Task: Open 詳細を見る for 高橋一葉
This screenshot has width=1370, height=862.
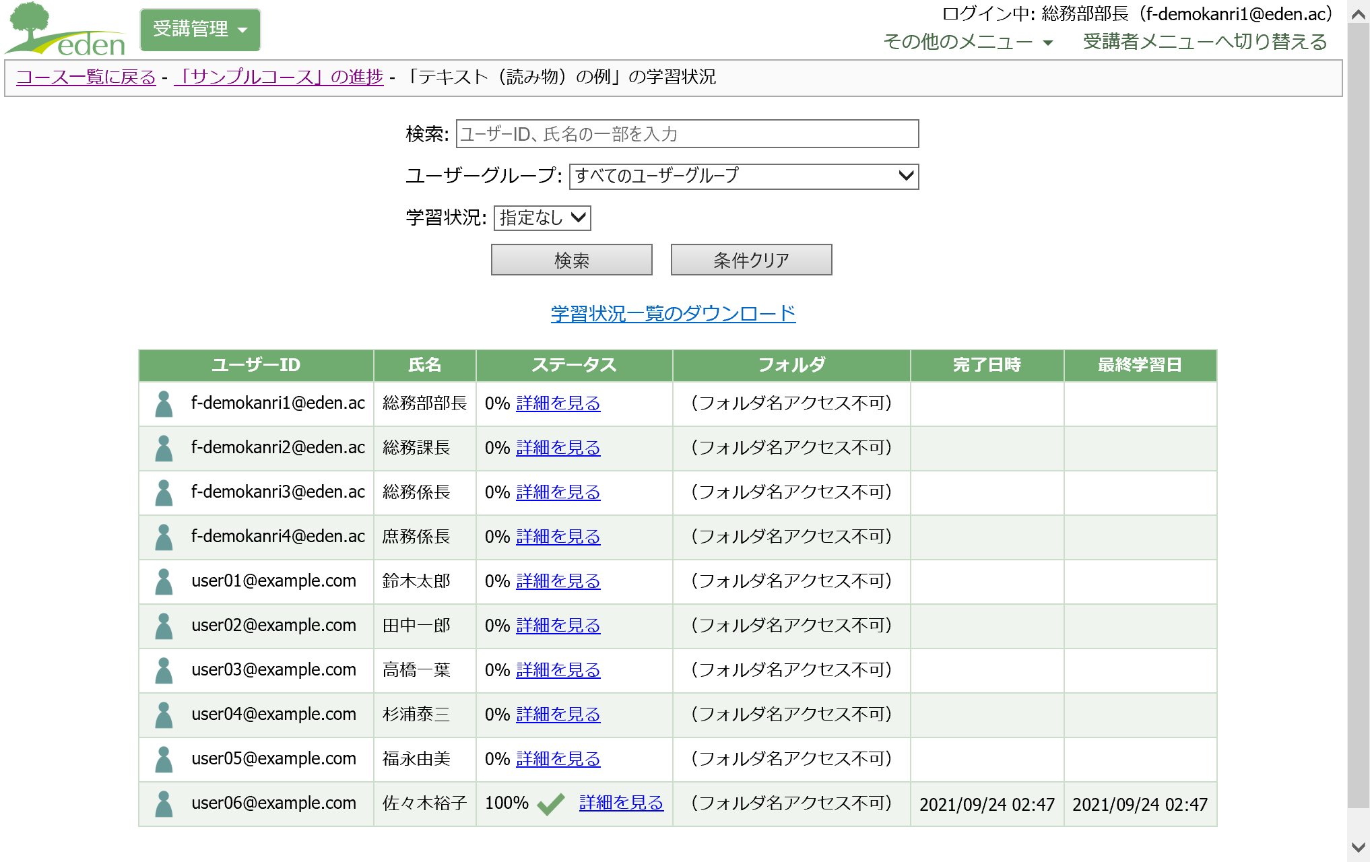Action: click(x=558, y=670)
